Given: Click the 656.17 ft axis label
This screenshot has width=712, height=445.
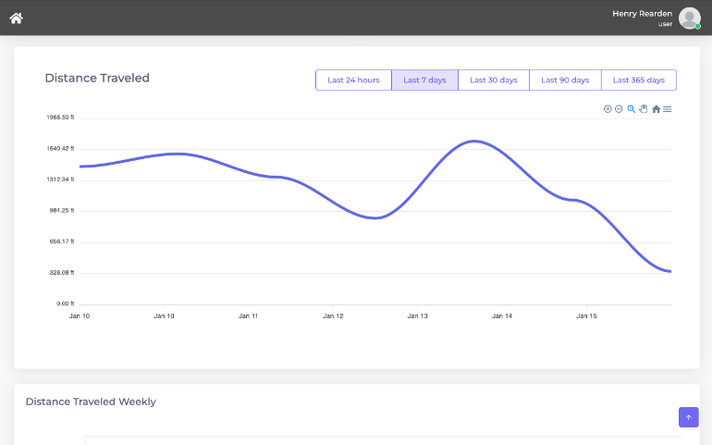Looking at the screenshot, I should (62, 241).
